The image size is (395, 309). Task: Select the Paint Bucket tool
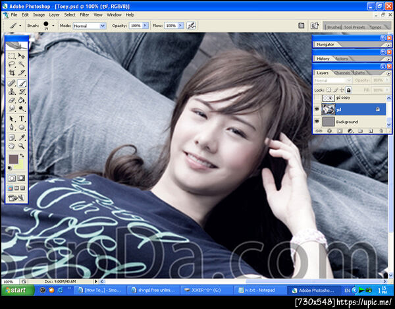22,100
